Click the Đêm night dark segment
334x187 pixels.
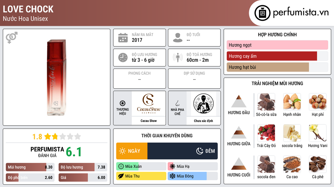pos(183,151)
